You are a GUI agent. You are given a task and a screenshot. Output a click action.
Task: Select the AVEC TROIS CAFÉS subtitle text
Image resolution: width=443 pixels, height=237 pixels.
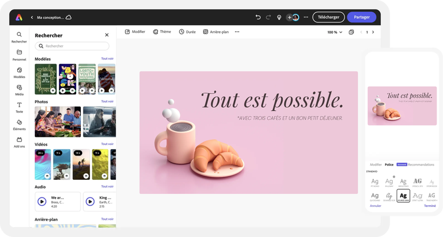(x=289, y=119)
